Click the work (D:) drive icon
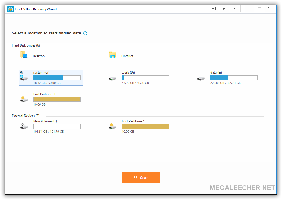 tap(113, 78)
